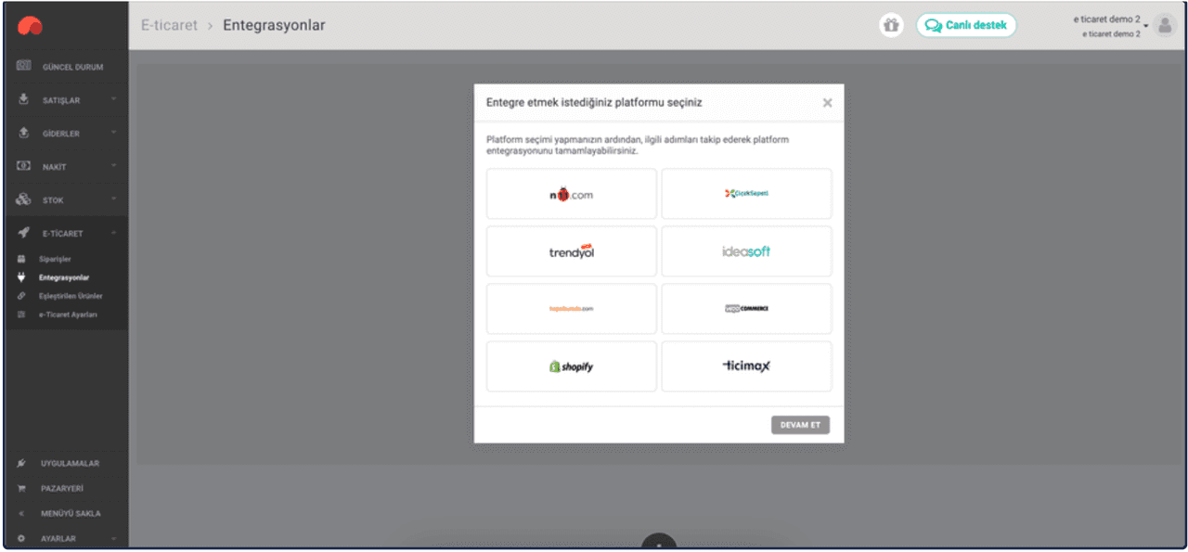The height and width of the screenshot is (552, 1188).
Task: Expand the Giderler menu chevron
Action: pos(113,133)
